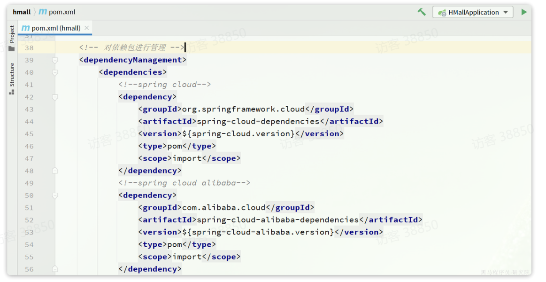Click ${spring-cloud-alibaba.version} text

click(258, 232)
